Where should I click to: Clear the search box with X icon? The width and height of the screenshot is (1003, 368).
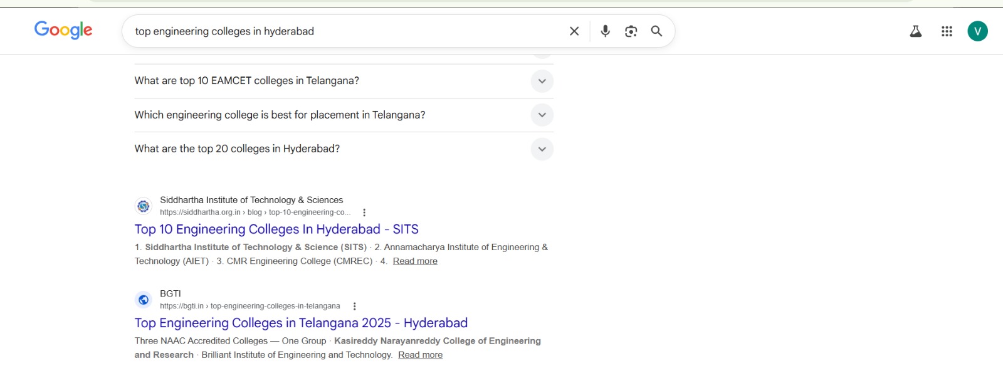click(574, 31)
